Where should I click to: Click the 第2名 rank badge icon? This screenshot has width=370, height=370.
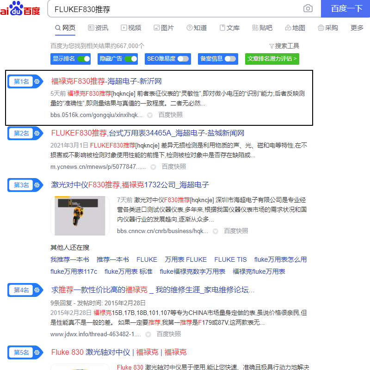pyautogui.click(x=25, y=133)
